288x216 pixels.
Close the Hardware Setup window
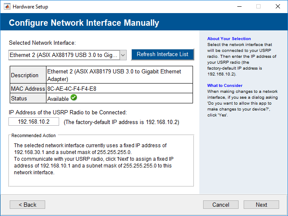(277, 7)
